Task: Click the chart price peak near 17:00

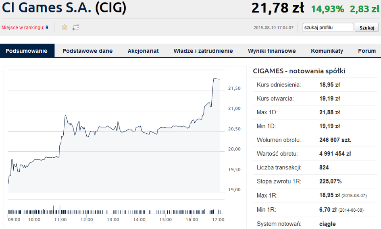Action: click(214, 78)
